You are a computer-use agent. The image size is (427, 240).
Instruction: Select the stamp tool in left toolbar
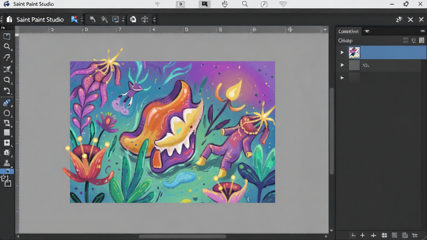tap(7, 163)
